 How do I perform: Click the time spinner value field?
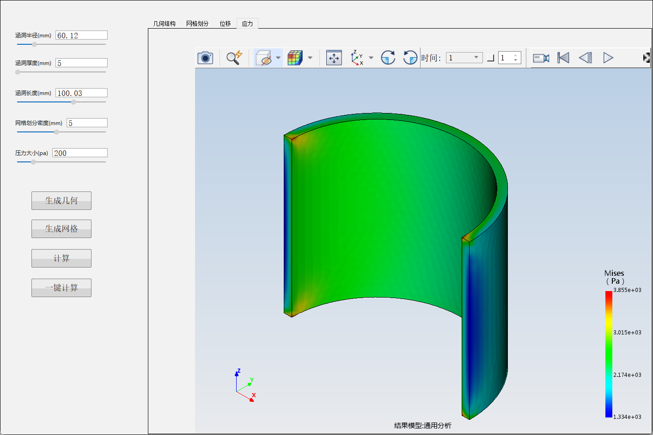[x=505, y=58]
